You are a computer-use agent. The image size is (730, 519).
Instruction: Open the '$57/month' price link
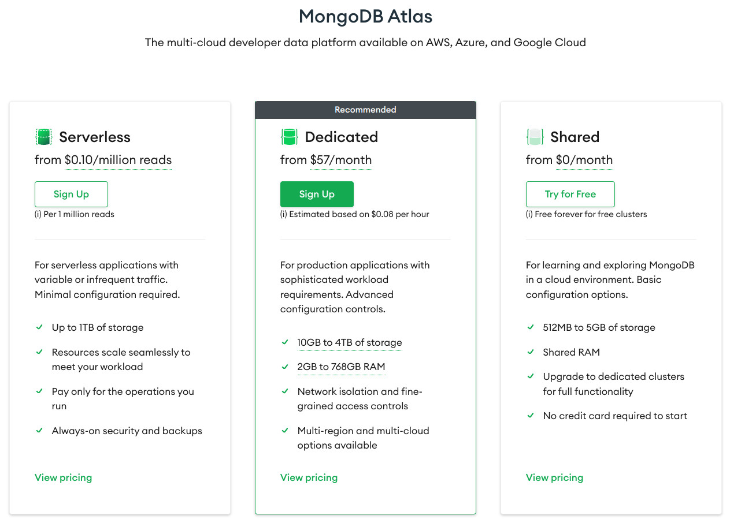pyautogui.click(x=341, y=160)
